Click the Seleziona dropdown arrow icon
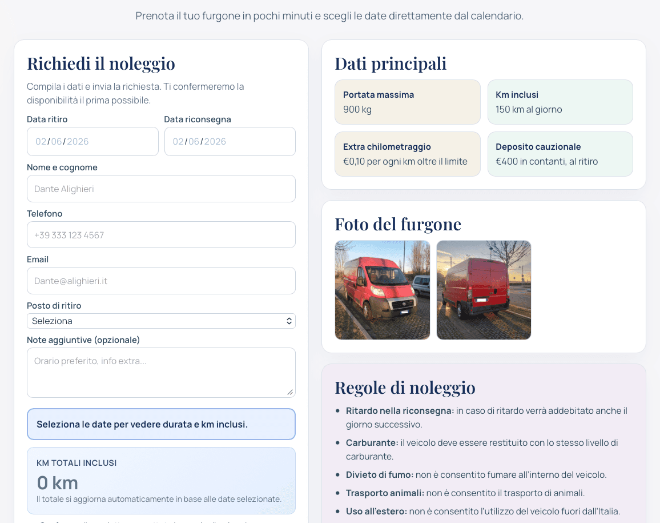This screenshot has width=660, height=523. coord(289,321)
